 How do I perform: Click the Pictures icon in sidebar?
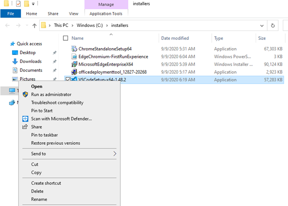[x=15, y=79]
